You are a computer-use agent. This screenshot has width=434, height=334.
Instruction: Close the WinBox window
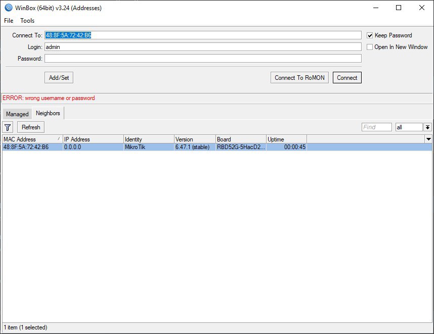coord(422,8)
